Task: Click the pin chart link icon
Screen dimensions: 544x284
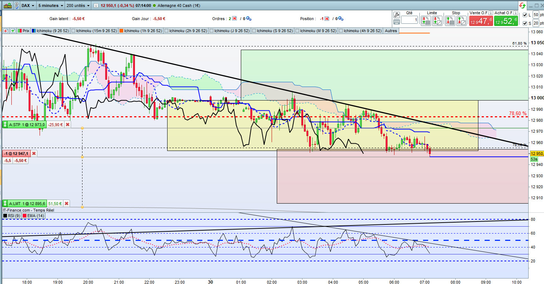Action: point(16,6)
